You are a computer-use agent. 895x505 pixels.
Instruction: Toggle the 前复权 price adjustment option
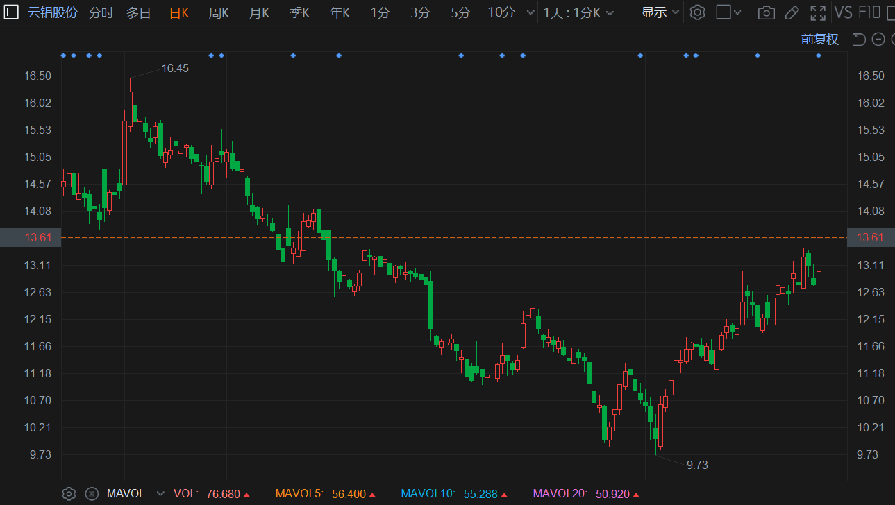point(820,40)
